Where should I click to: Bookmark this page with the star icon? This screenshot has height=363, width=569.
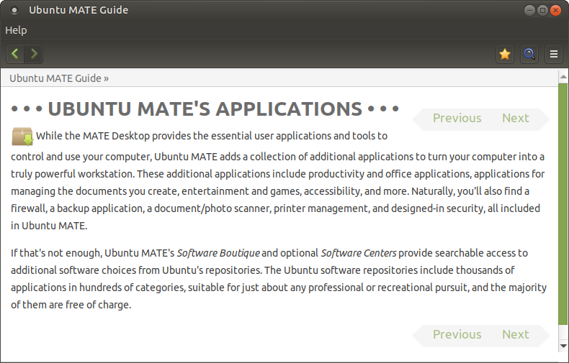[x=505, y=55]
